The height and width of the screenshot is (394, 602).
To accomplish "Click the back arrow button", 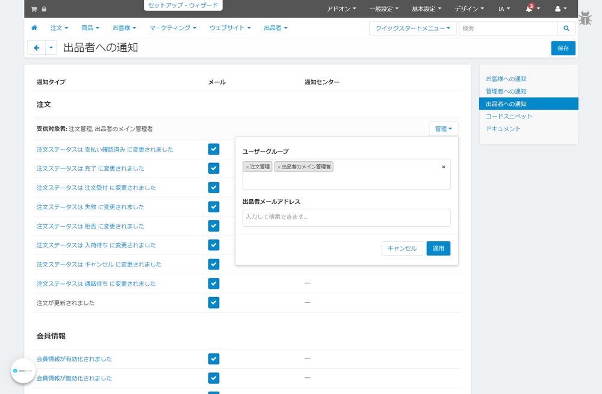I will pyautogui.click(x=37, y=48).
